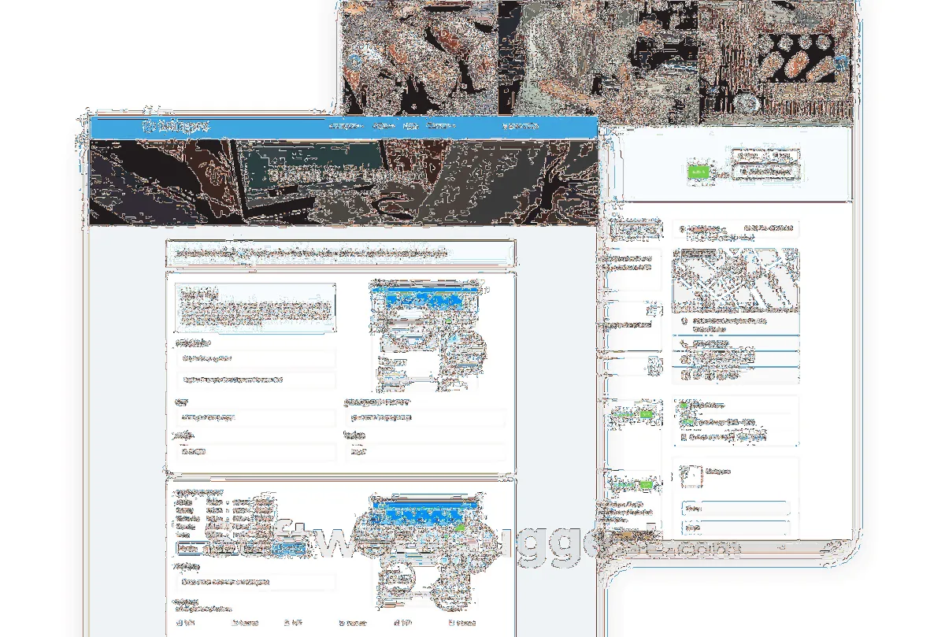Viewport: 945px width, 637px height.
Task: Open the square logo image in back window's lower card
Action: [x=690, y=477]
